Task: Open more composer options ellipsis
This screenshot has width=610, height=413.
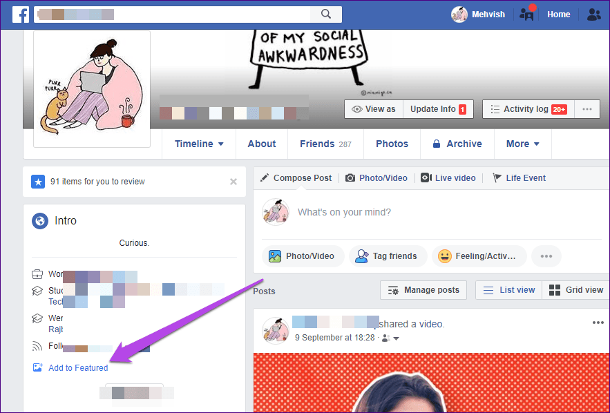Action: coord(546,256)
